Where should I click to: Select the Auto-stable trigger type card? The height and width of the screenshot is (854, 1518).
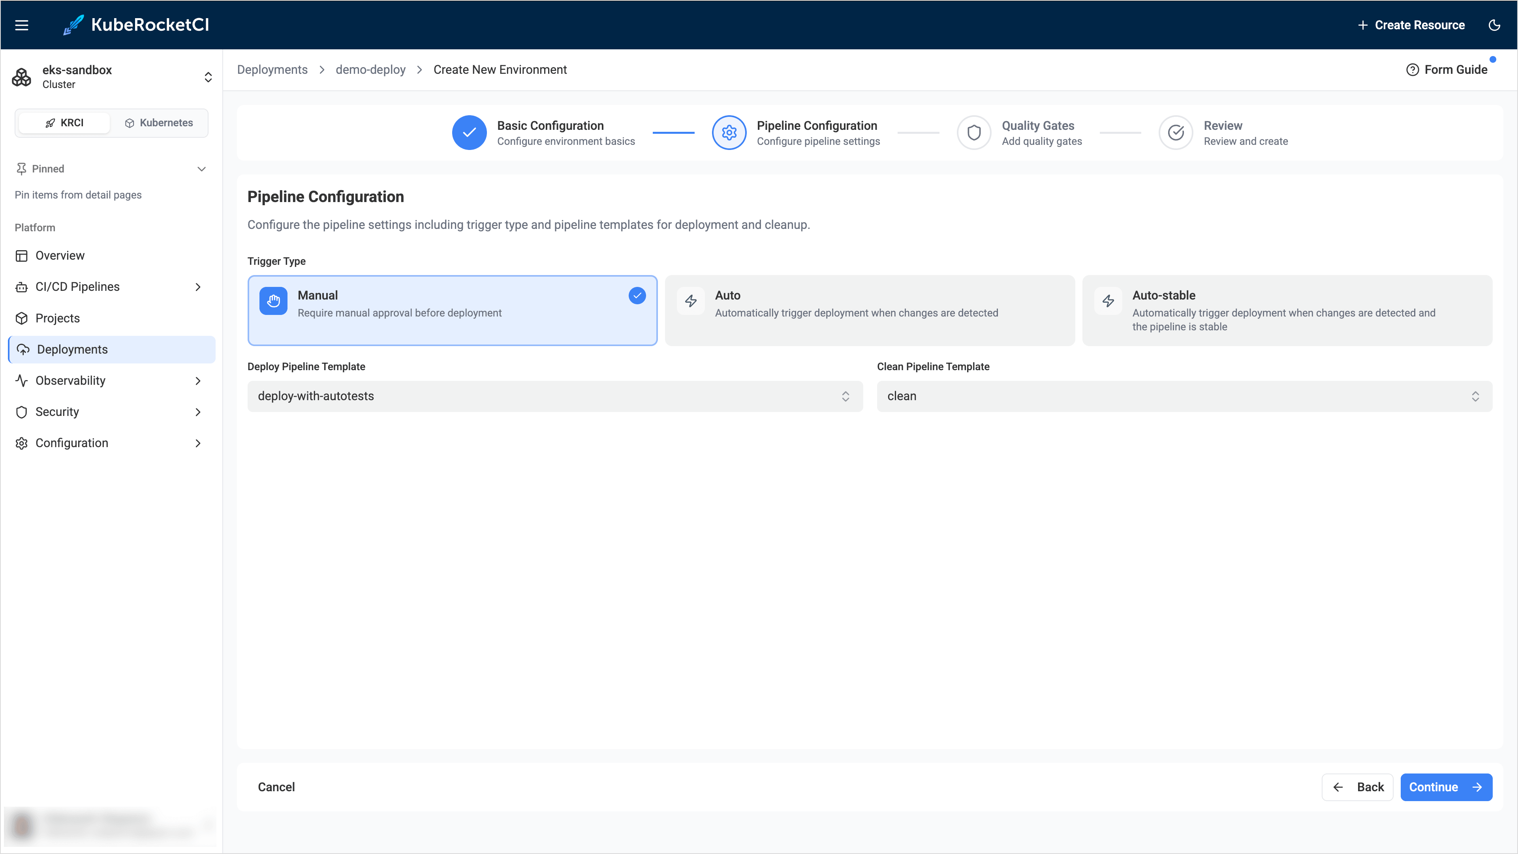pyautogui.click(x=1287, y=311)
